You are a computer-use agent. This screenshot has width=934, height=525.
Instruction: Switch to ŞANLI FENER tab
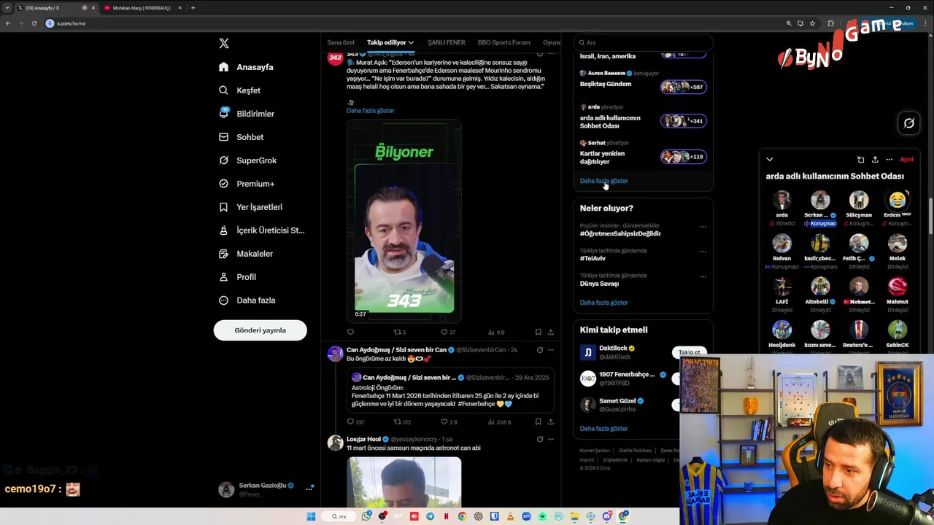pyautogui.click(x=446, y=42)
